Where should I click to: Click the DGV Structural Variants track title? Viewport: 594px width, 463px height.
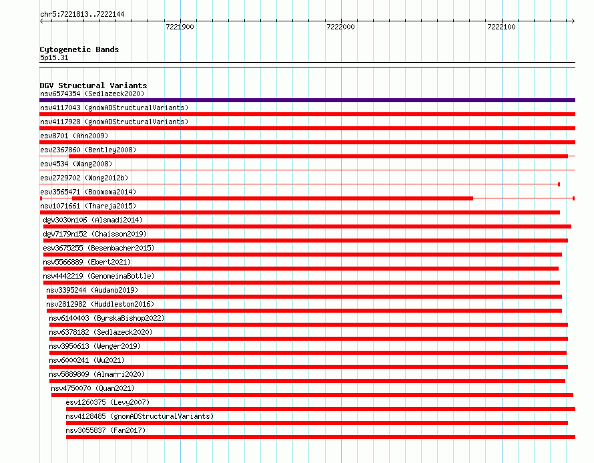(x=93, y=86)
